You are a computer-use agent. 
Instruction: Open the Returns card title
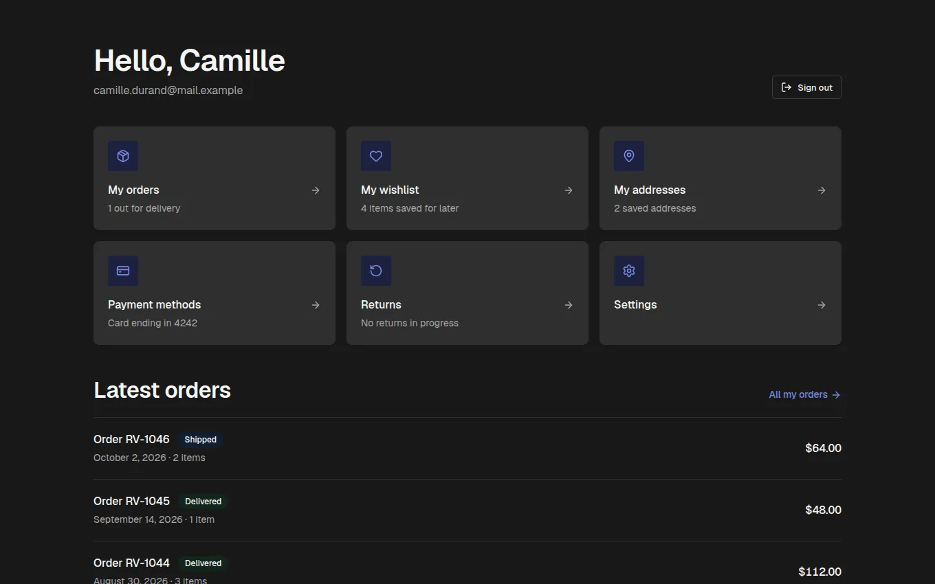pos(381,305)
